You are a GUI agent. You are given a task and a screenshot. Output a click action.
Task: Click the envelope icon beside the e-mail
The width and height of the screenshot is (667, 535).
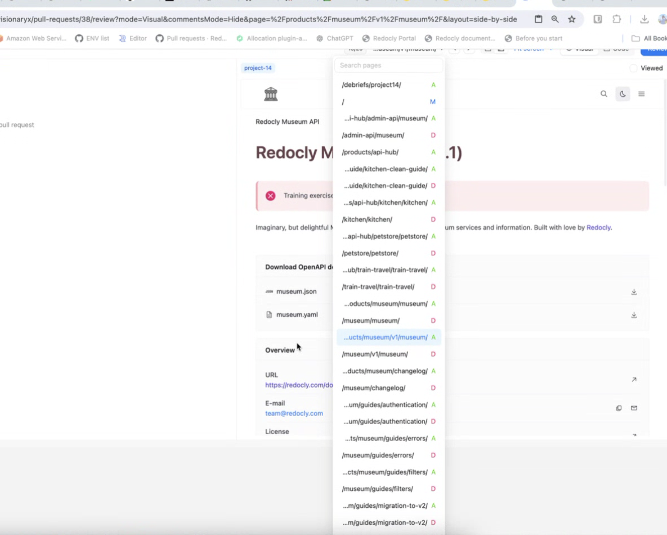pyautogui.click(x=634, y=408)
